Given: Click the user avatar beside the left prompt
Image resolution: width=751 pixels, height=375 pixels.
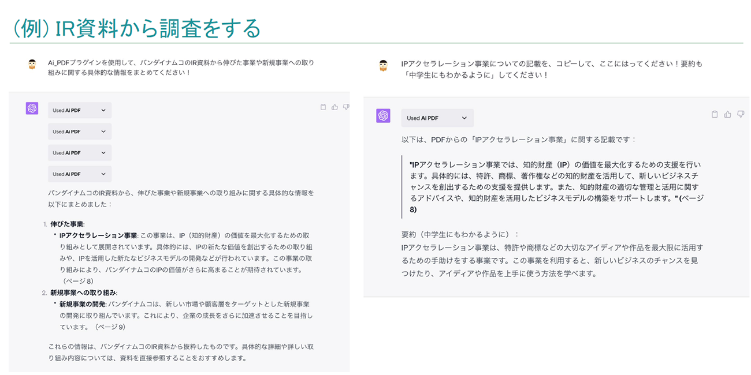Looking at the screenshot, I should click(32, 64).
